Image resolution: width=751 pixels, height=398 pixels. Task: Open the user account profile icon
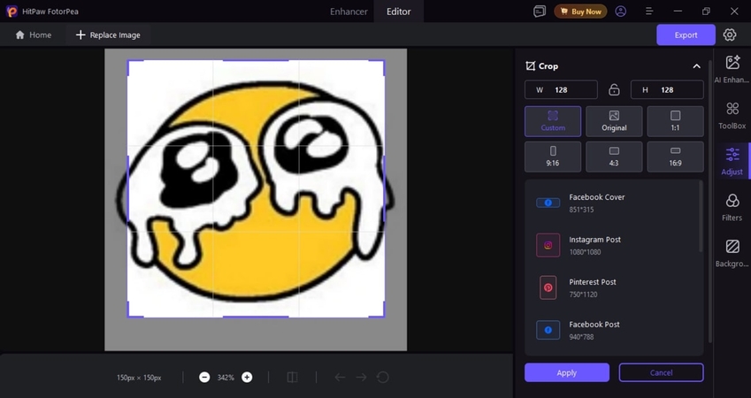coord(621,11)
